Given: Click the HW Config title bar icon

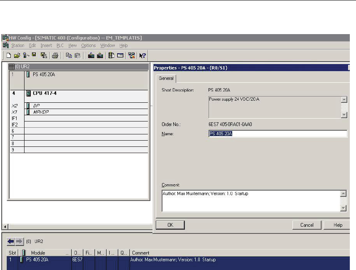Looking at the screenshot, I should click(5, 37).
